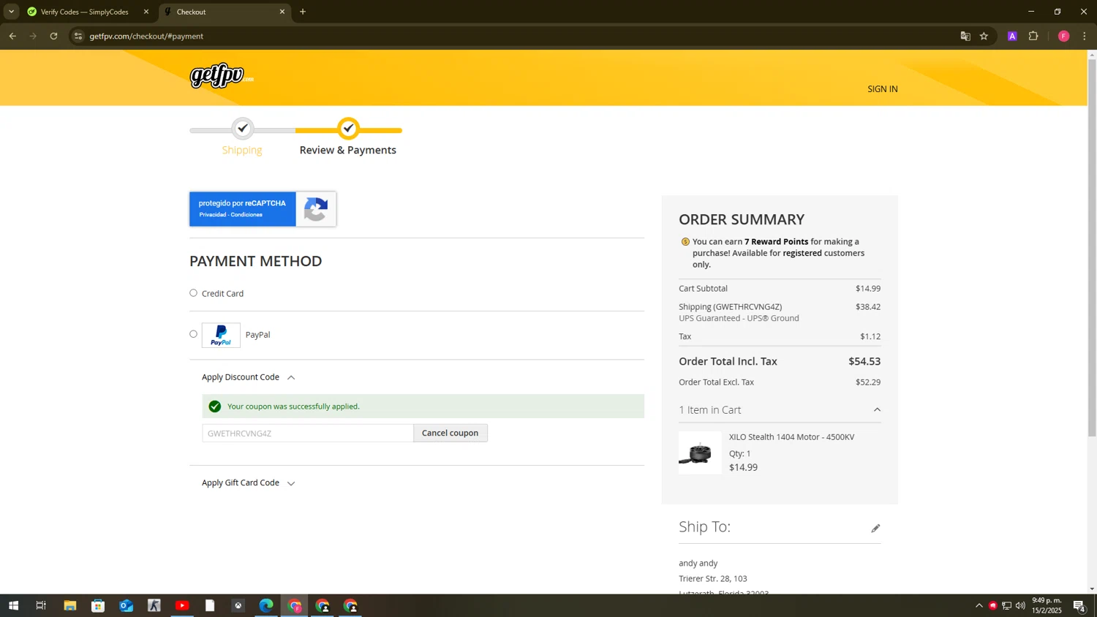Click the Order Total Incl. Tax $54.53 amount
1097x617 pixels.
click(864, 362)
